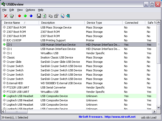Screen dimensions: 162x121
Task: Click the recycle bin toolbar icon
Action: [12, 16]
